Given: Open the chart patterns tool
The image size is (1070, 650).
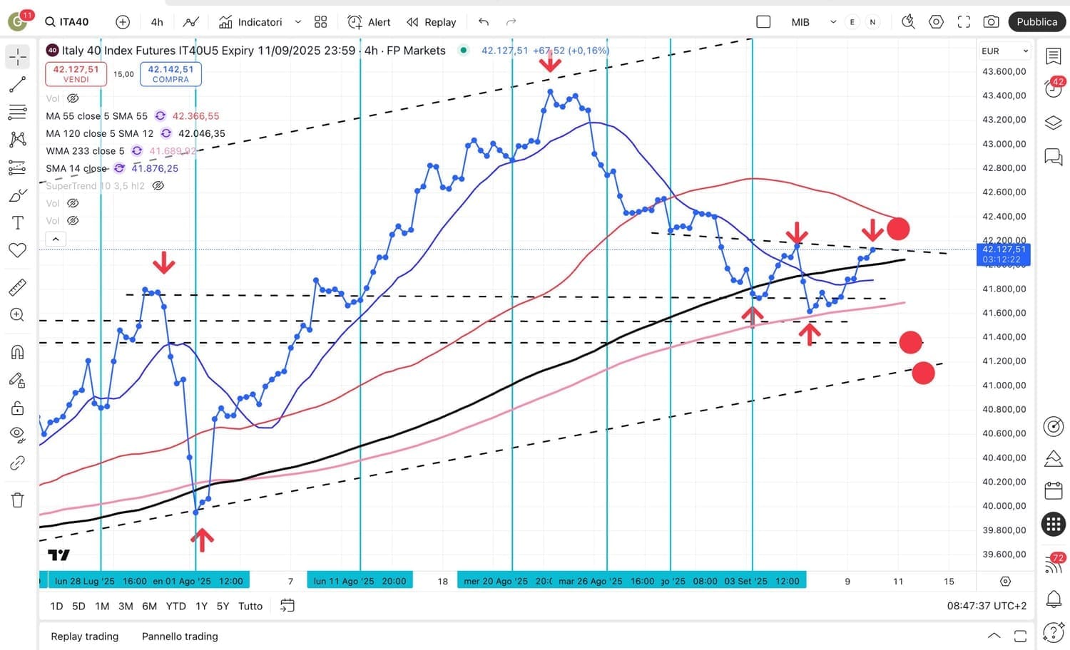Looking at the screenshot, I should (18, 139).
